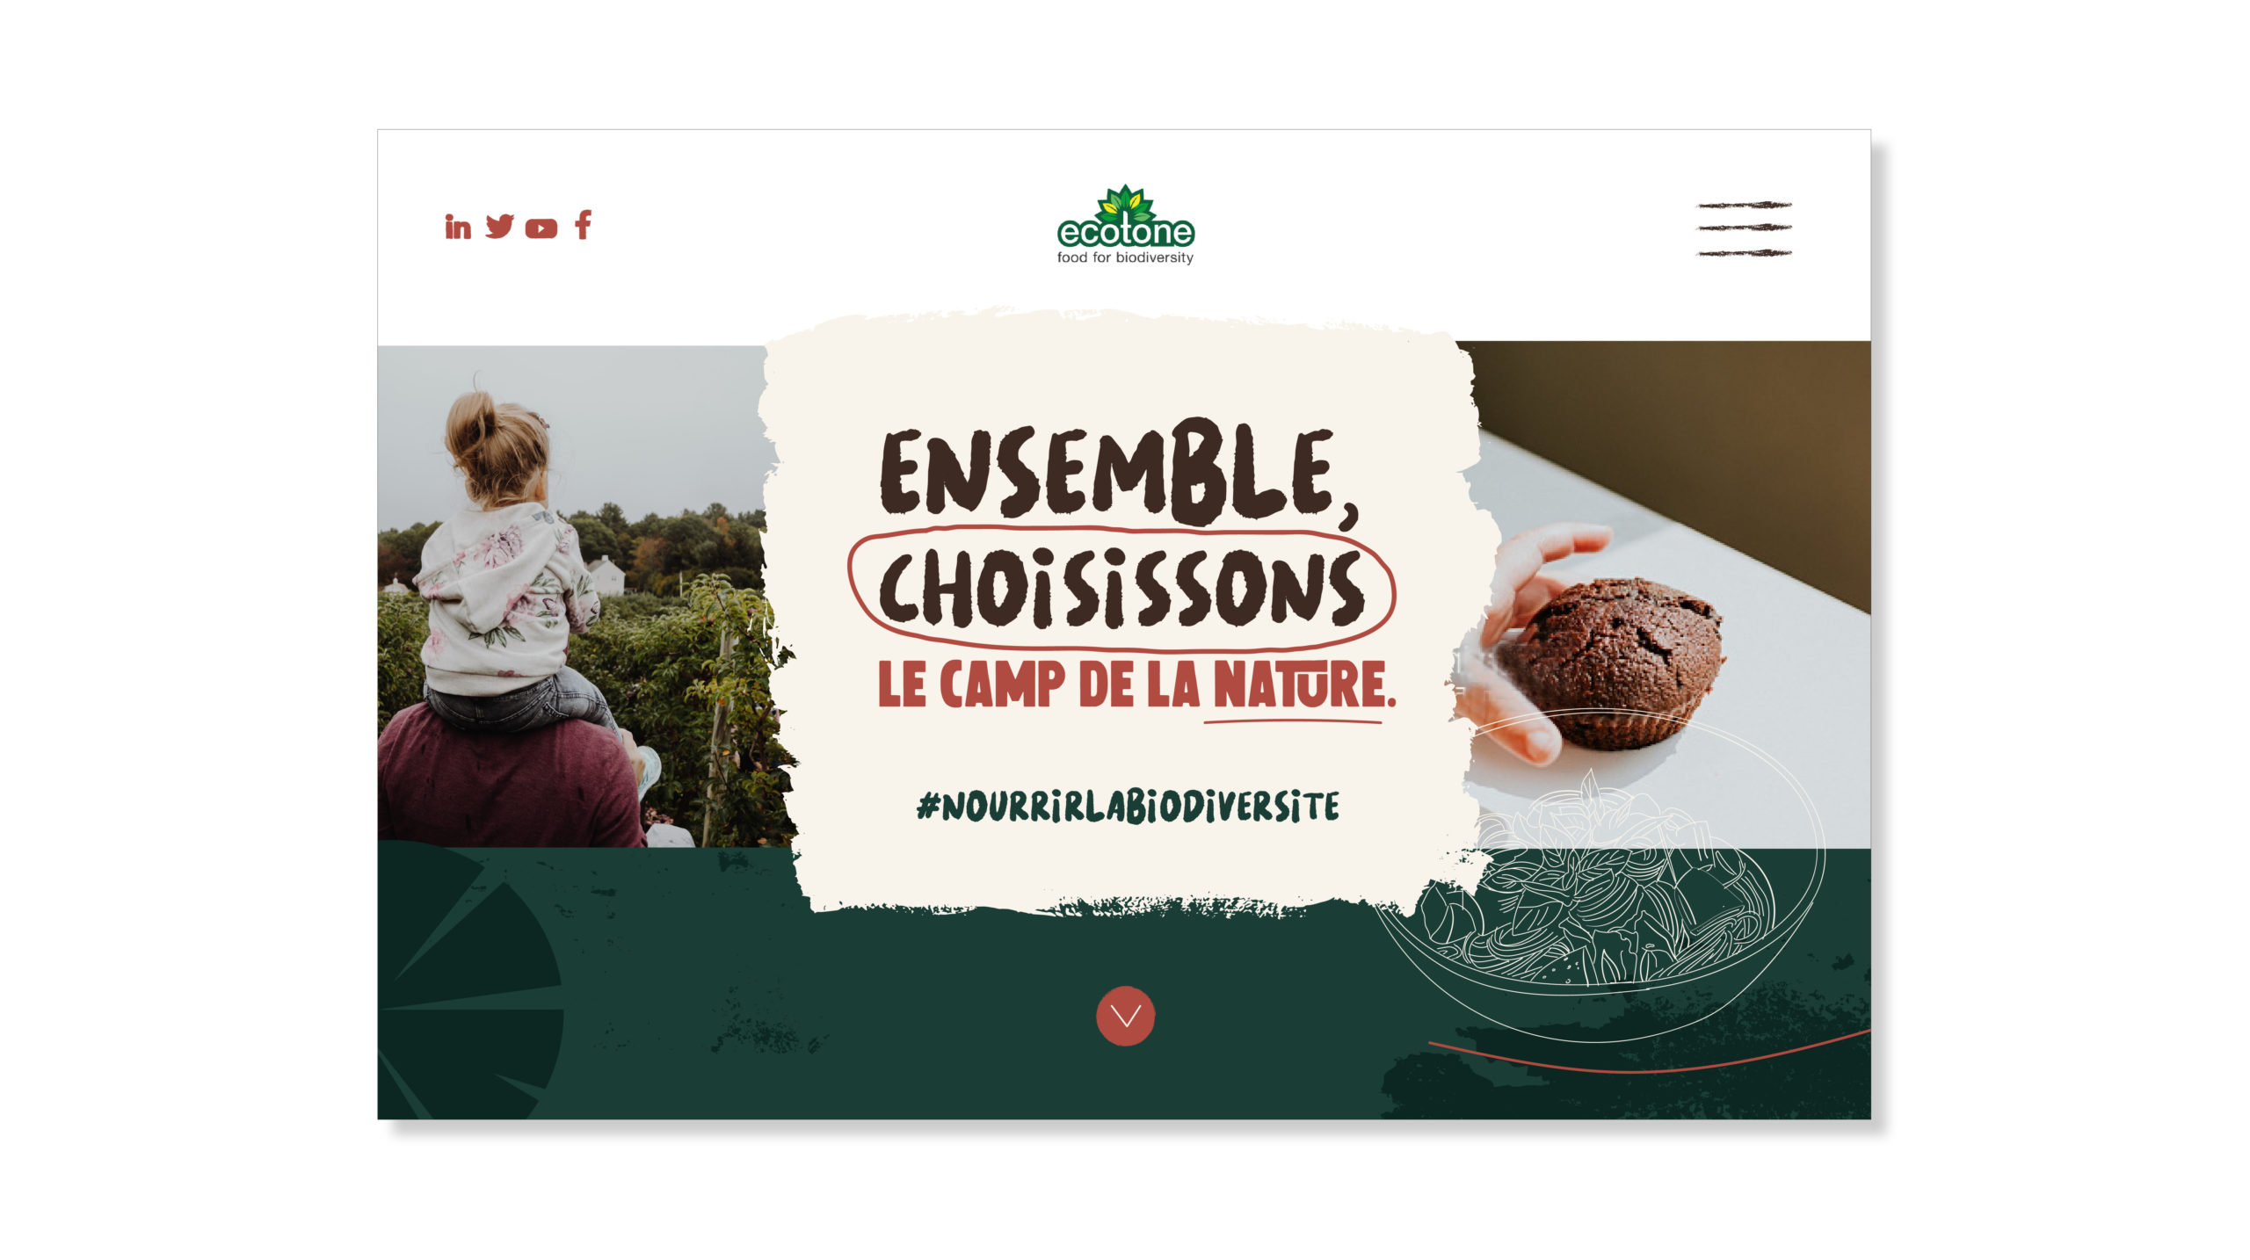Click the red curved line decoration

(1649, 1054)
